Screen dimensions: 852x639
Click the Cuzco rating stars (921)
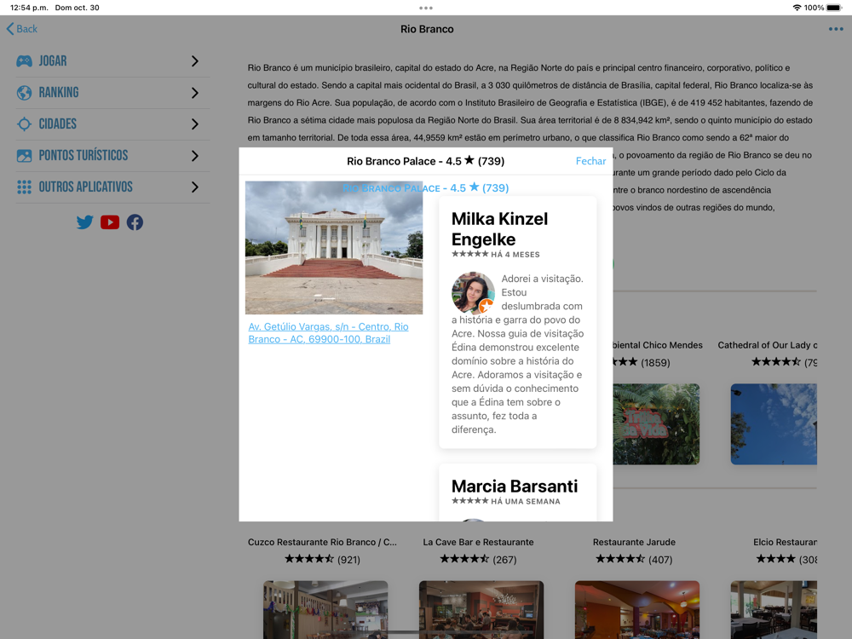click(x=322, y=559)
